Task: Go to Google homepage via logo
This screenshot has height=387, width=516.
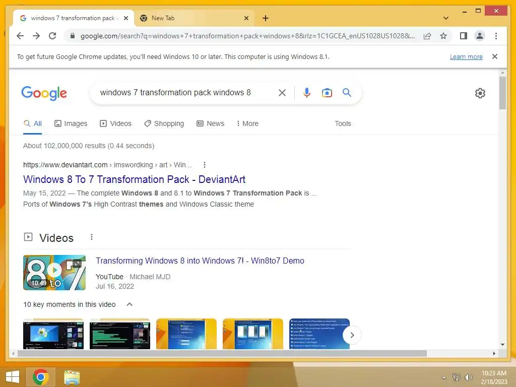Action: click(x=44, y=93)
